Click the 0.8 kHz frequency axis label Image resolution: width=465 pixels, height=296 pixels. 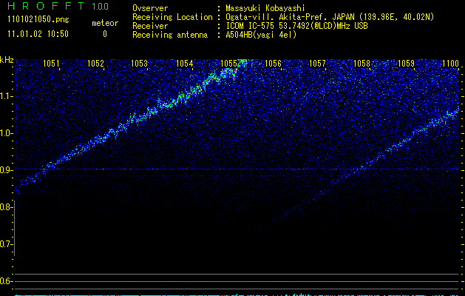[x=6, y=207]
